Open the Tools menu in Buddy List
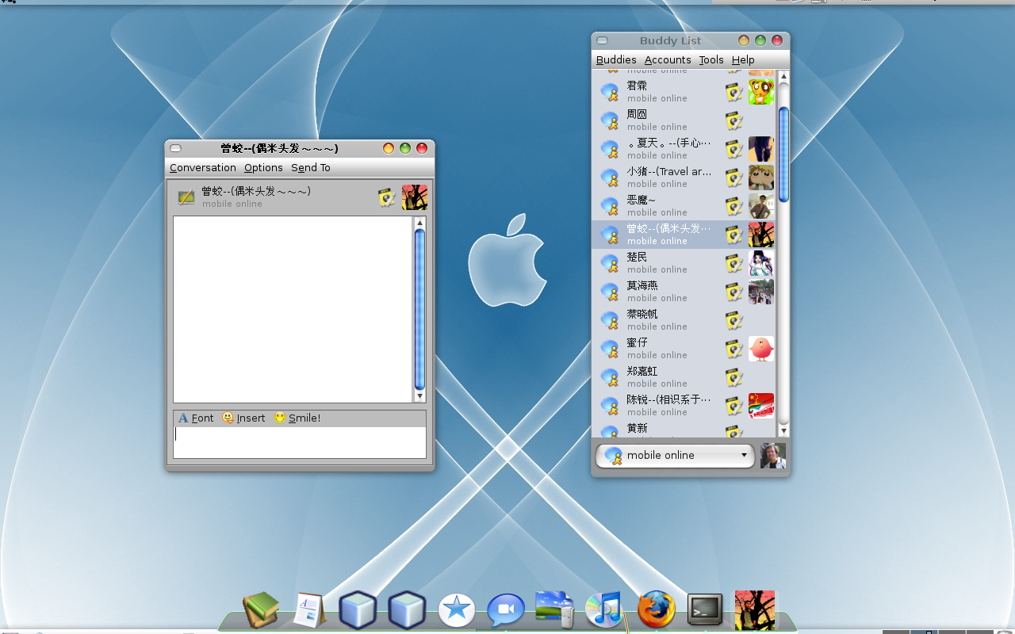 click(711, 60)
